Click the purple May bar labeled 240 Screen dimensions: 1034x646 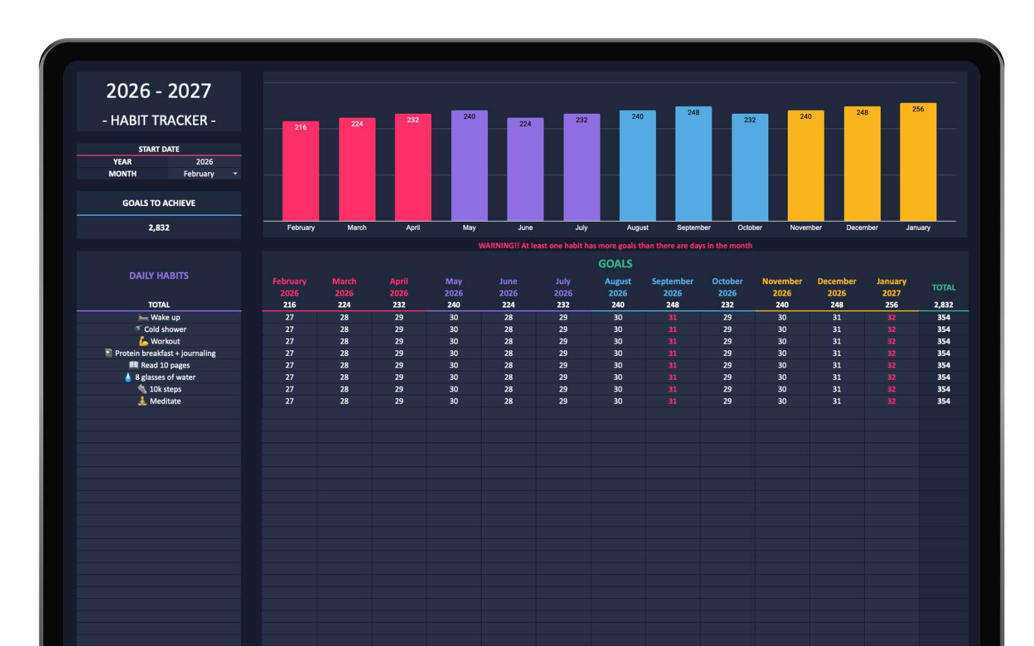click(x=469, y=165)
